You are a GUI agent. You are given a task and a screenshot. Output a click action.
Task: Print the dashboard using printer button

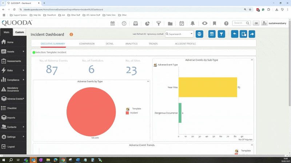tap(199, 34)
